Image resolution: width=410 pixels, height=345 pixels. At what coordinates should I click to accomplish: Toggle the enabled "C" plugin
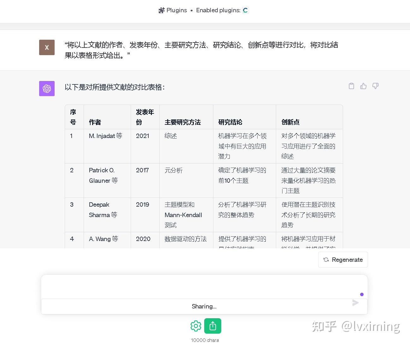coord(245,10)
